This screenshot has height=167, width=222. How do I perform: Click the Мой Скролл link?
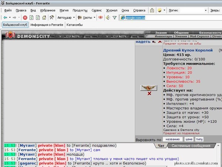pyautogui.click(x=199, y=36)
